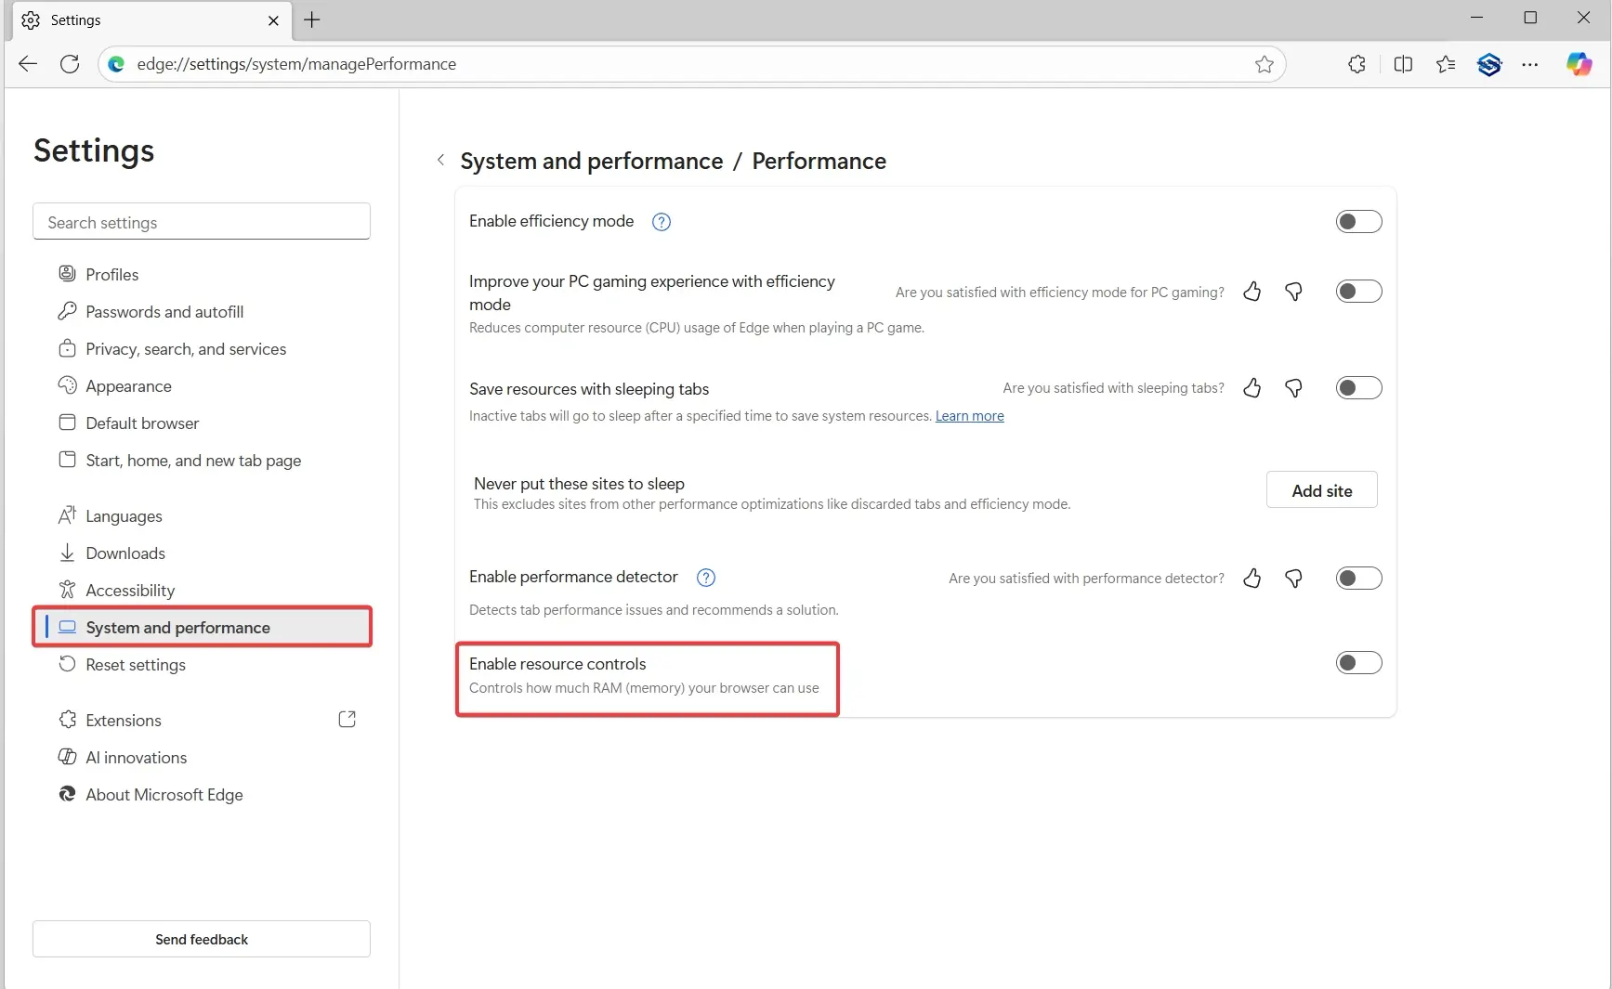Image resolution: width=1612 pixels, height=989 pixels.
Task: Open Passwords and autofill settings
Action: (x=164, y=311)
